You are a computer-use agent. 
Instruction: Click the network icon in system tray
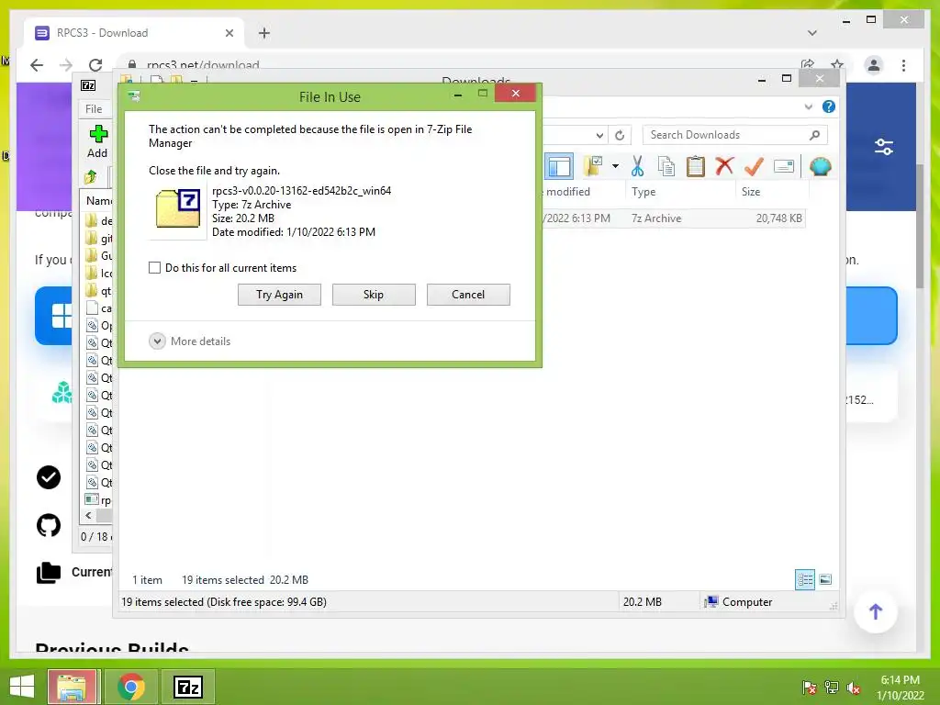tap(832, 688)
